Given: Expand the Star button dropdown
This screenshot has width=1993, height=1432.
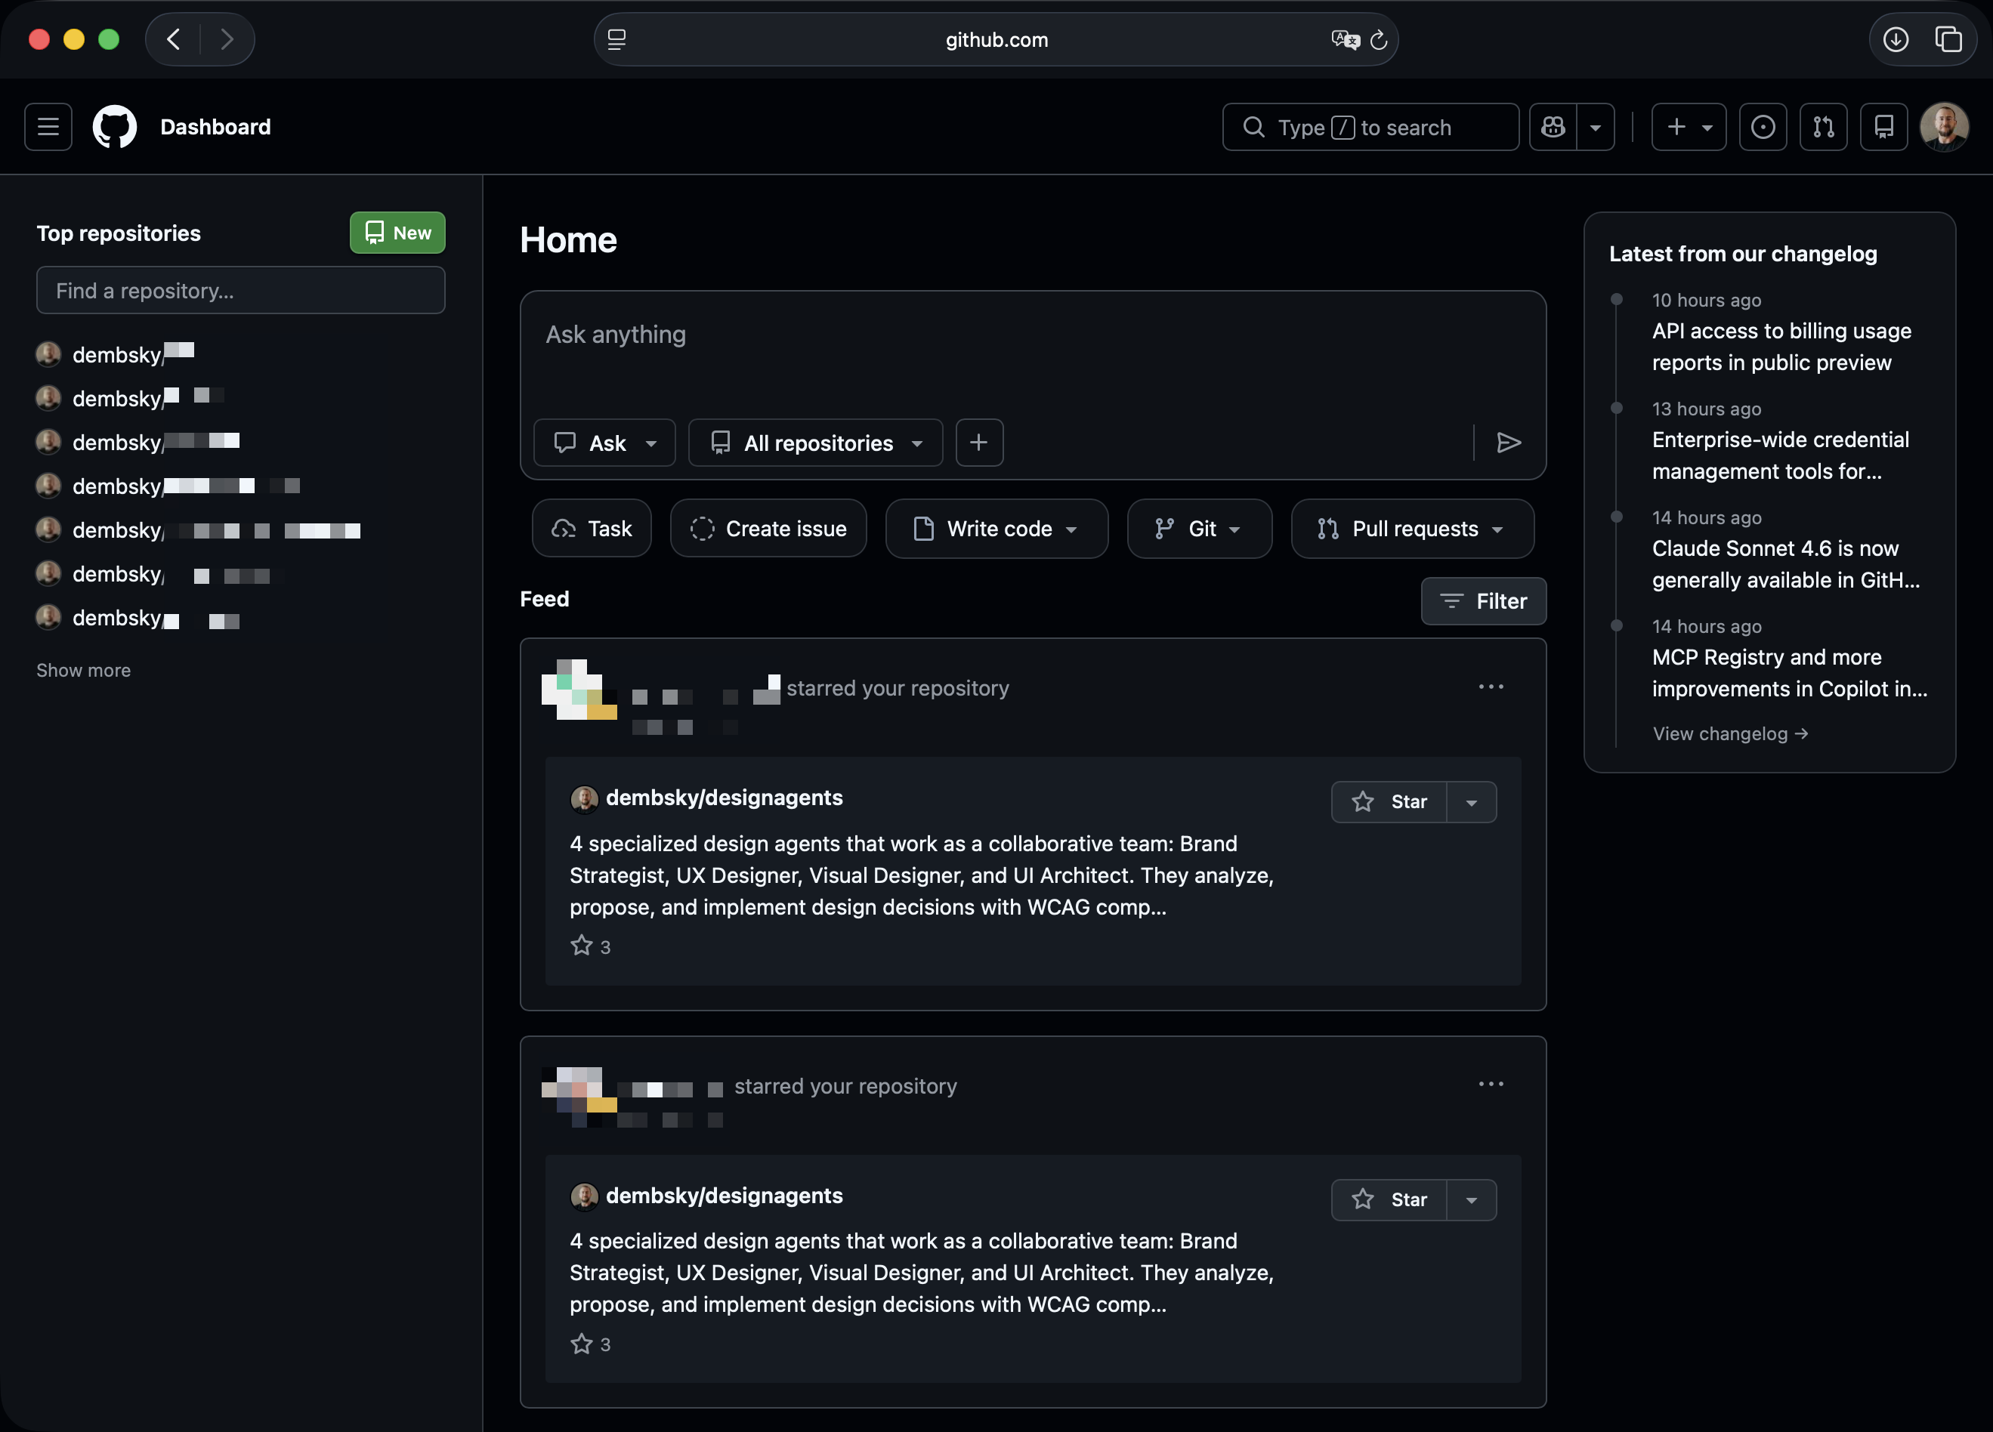Looking at the screenshot, I should click(1470, 801).
